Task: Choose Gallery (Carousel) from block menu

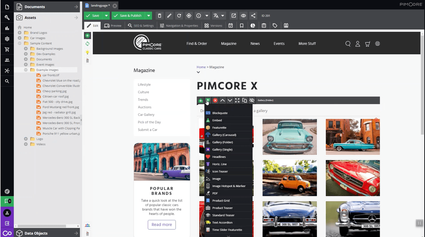Action: 228,135
